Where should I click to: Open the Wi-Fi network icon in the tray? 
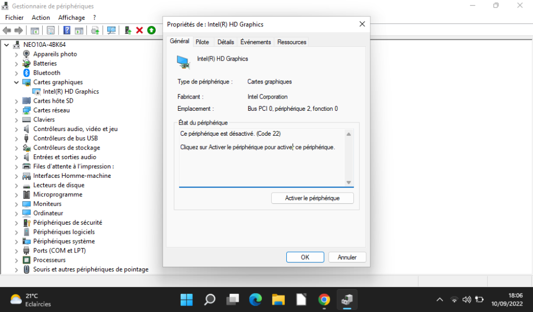[454, 300]
